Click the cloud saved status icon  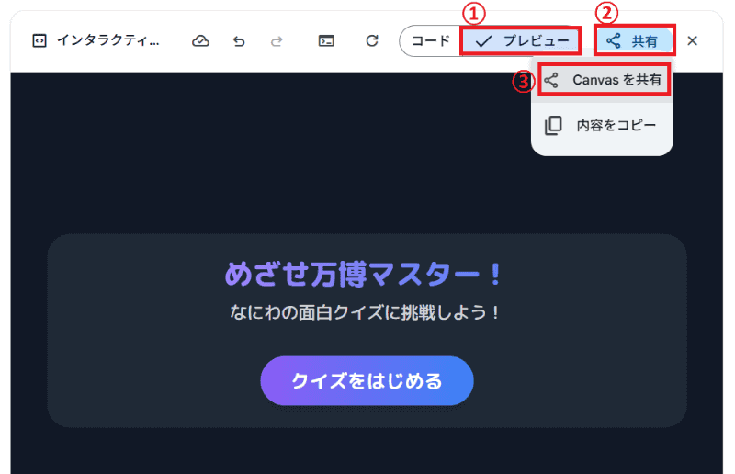click(200, 40)
